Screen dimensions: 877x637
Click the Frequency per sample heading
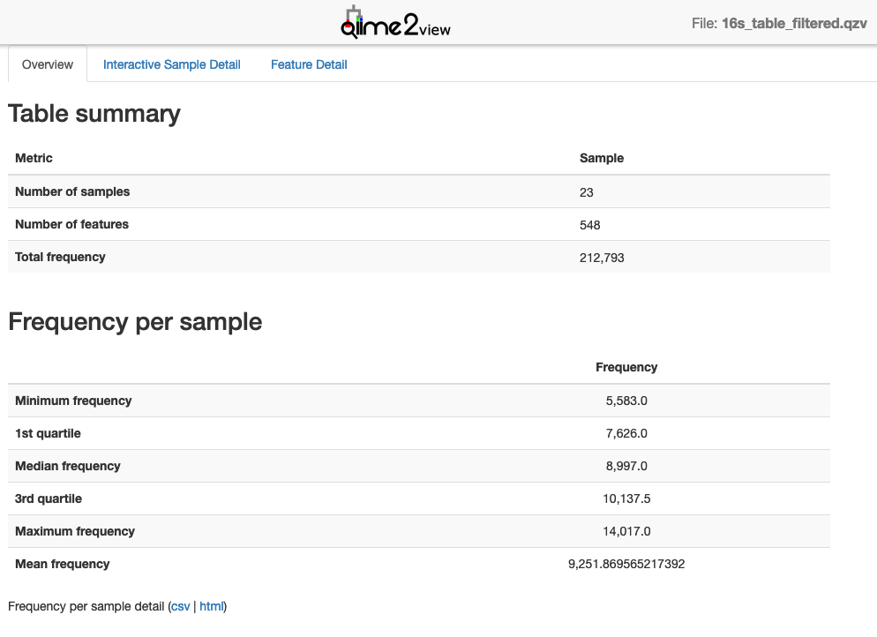(135, 322)
